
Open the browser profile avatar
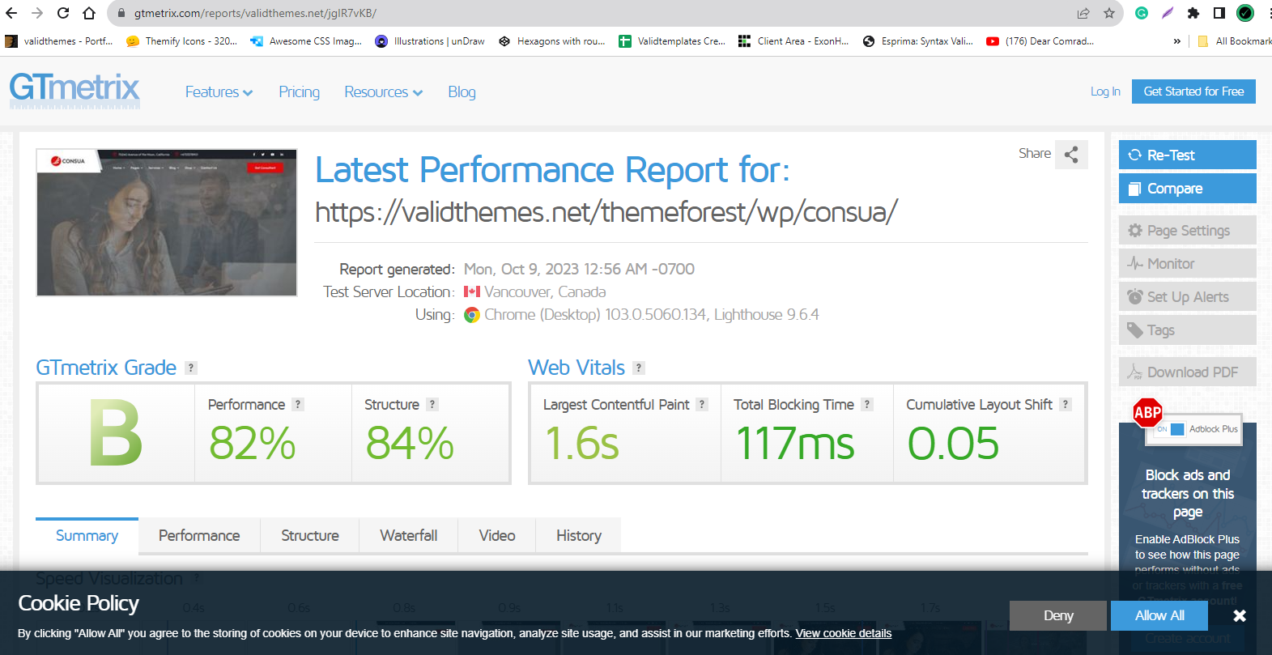tap(1245, 13)
